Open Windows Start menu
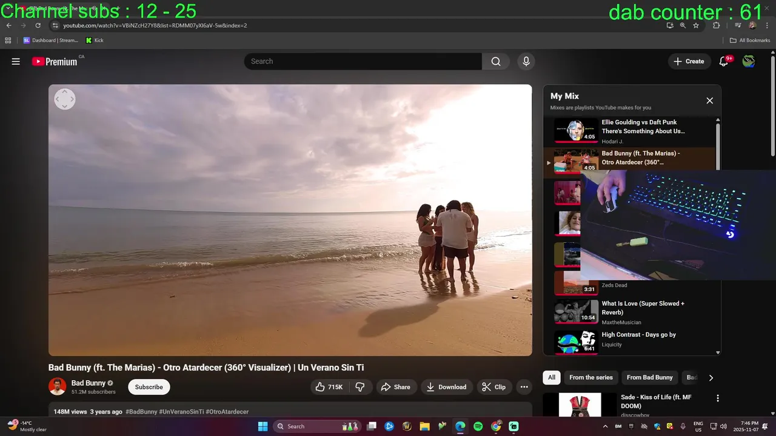The width and height of the screenshot is (776, 436). pos(263,426)
